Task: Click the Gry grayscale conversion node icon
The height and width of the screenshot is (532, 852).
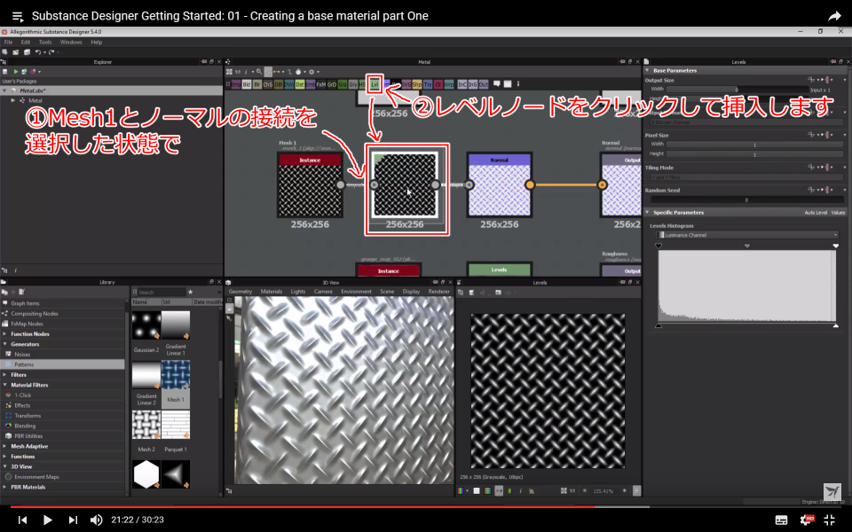Action: tap(353, 84)
